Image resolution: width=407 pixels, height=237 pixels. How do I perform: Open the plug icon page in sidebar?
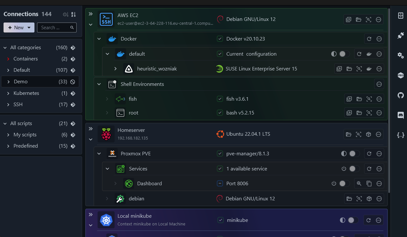401,35
